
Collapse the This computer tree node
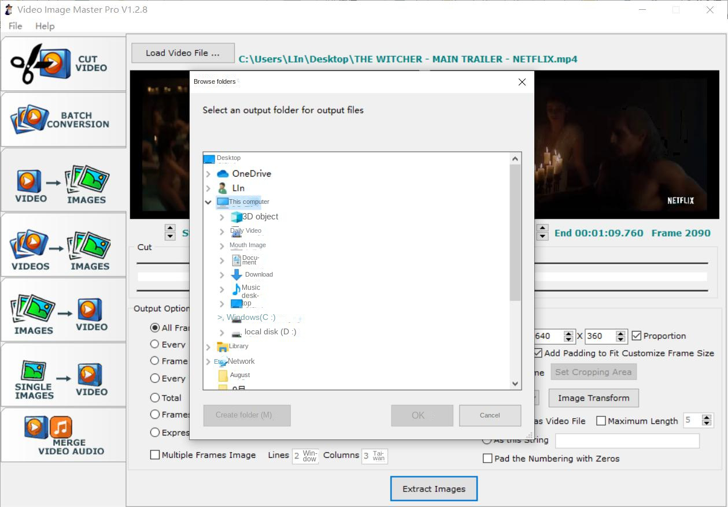[209, 202]
